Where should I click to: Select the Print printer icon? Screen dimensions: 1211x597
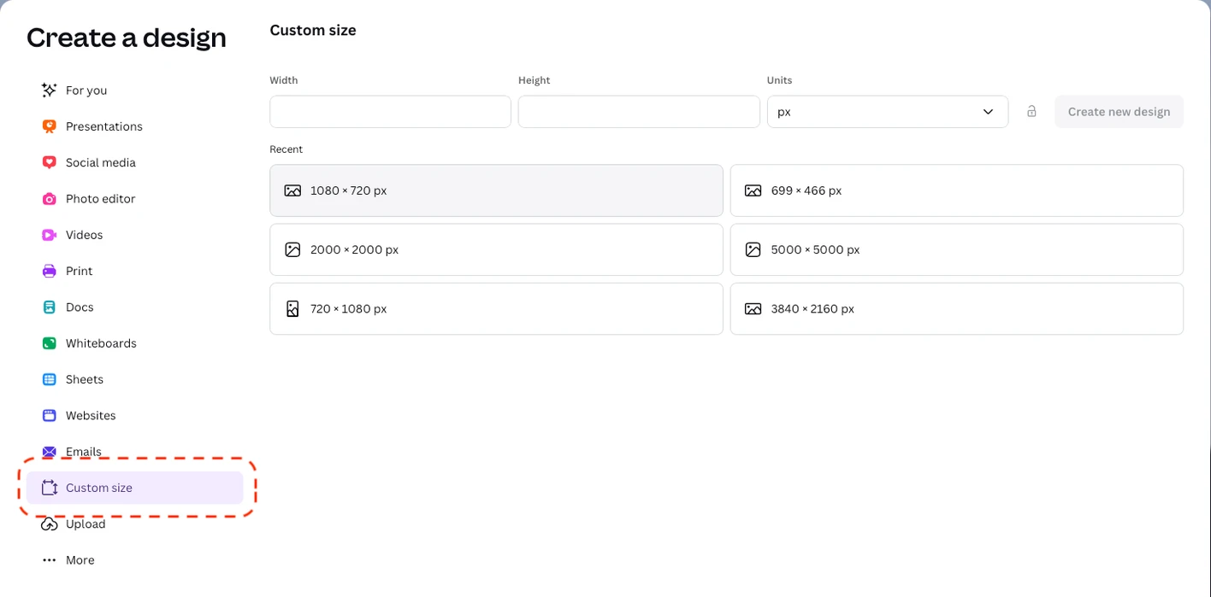coord(50,271)
